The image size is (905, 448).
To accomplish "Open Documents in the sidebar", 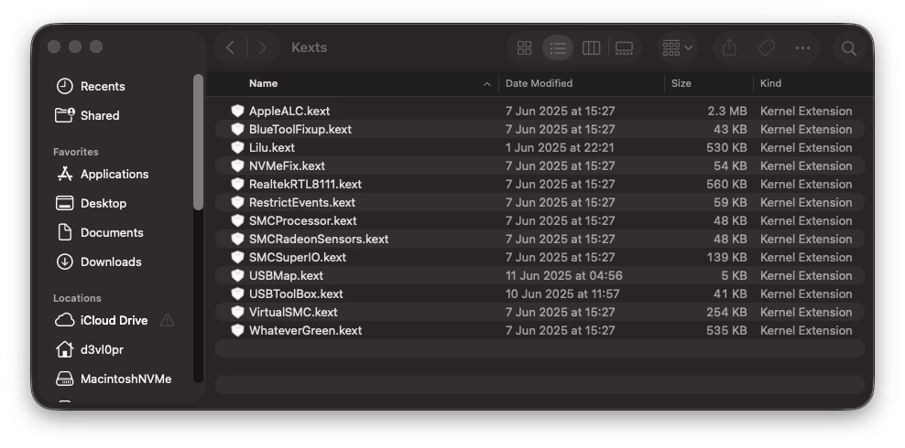I will (x=112, y=232).
